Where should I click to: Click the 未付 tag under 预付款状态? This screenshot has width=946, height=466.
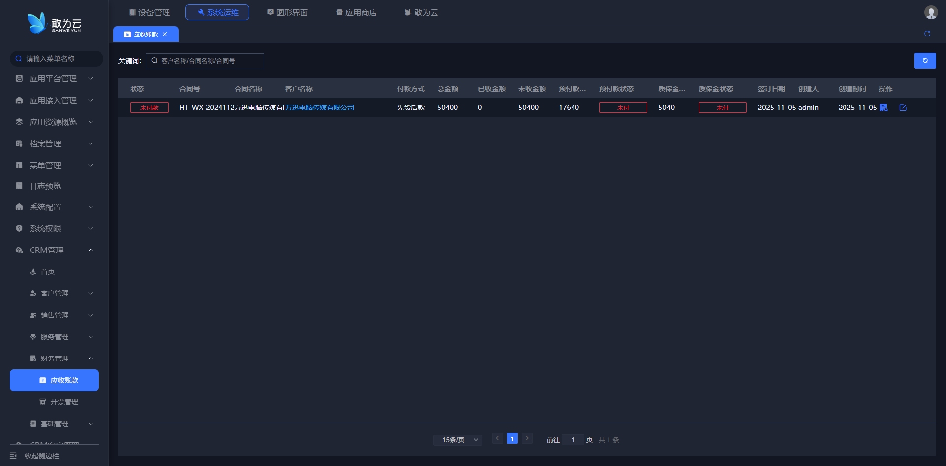623,108
